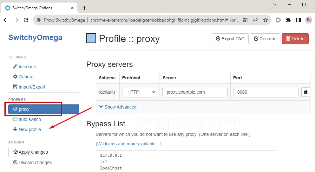Click the (default) scheme cell
The height and width of the screenshot is (172, 315).
coord(107,92)
